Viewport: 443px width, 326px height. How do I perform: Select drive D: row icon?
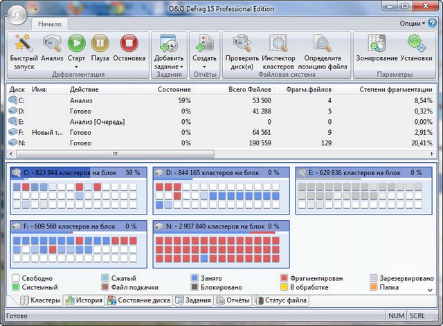(x=13, y=111)
